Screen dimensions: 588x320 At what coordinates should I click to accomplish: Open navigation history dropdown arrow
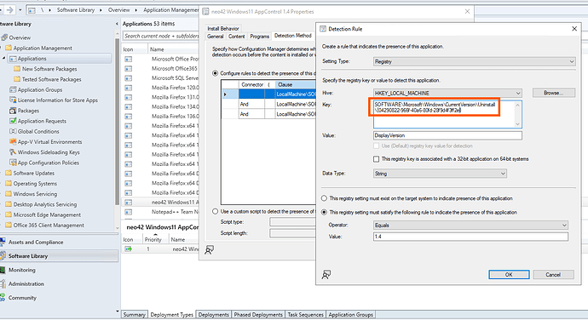coord(20,10)
